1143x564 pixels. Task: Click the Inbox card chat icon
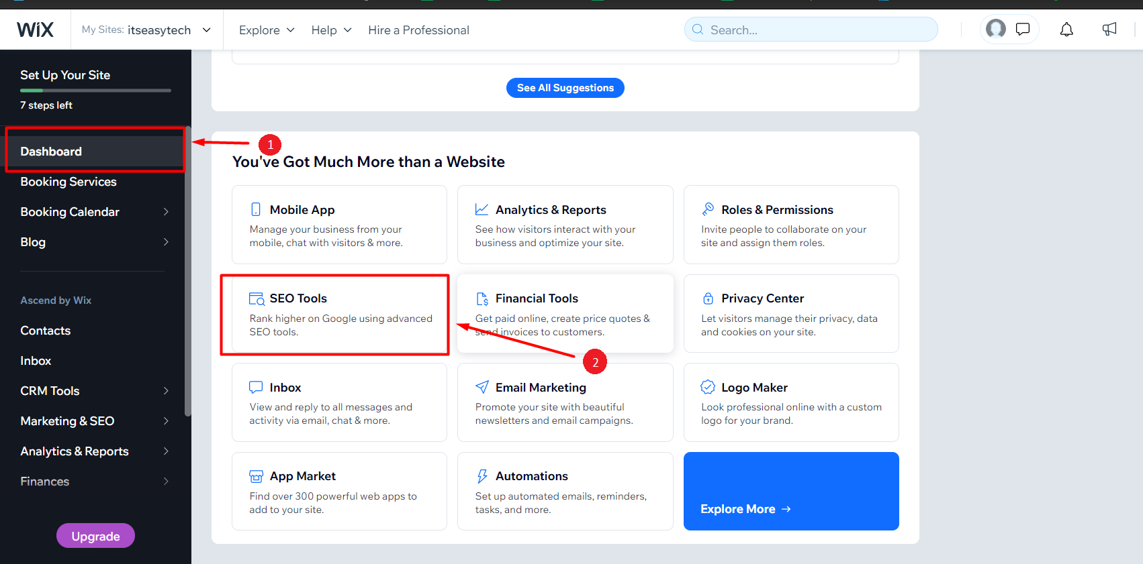256,387
